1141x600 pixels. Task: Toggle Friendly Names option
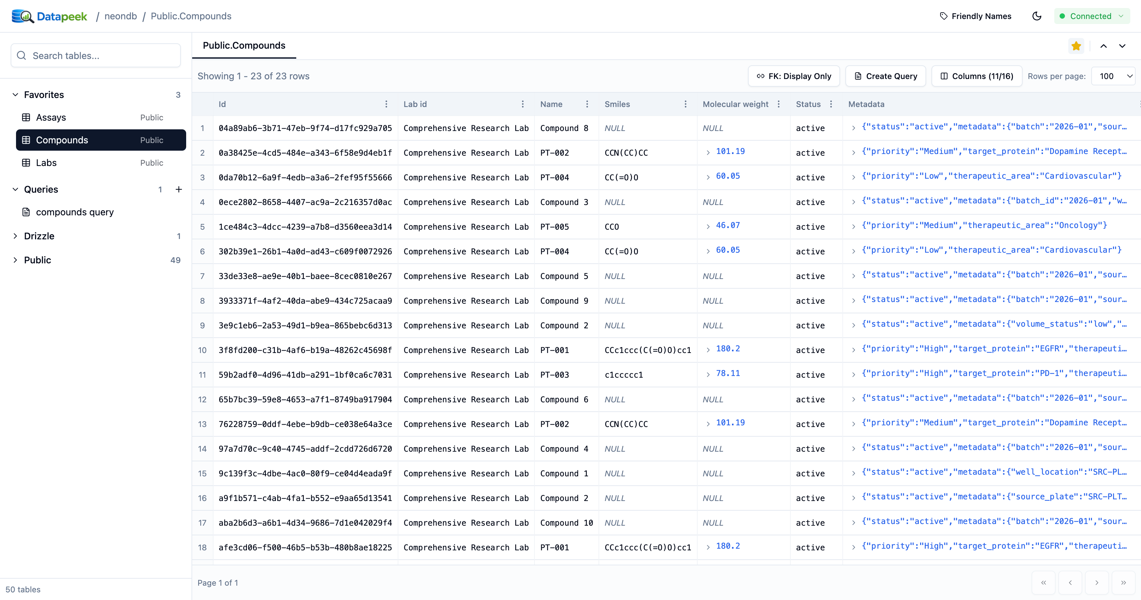(x=975, y=16)
